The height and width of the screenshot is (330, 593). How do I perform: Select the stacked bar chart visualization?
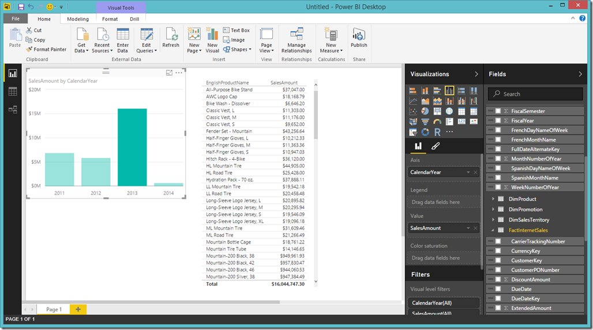pos(413,91)
